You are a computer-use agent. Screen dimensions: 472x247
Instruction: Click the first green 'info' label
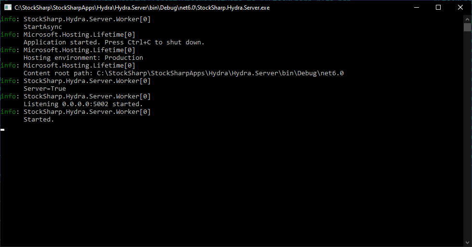(x=8, y=19)
